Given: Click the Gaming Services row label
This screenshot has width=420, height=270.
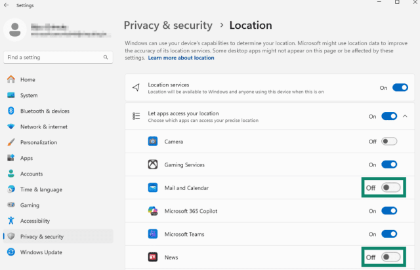Looking at the screenshot, I should [x=184, y=164].
